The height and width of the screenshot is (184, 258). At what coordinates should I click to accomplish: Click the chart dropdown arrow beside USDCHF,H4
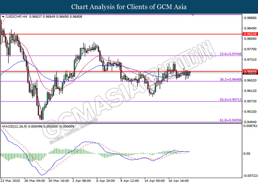[x=3, y=17]
